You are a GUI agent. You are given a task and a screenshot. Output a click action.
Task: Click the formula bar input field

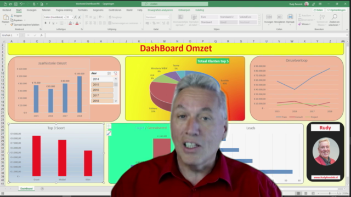[x=196, y=35]
